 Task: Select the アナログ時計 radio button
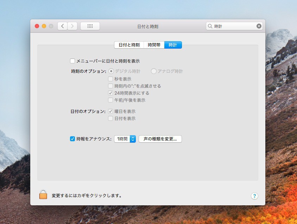(154, 71)
